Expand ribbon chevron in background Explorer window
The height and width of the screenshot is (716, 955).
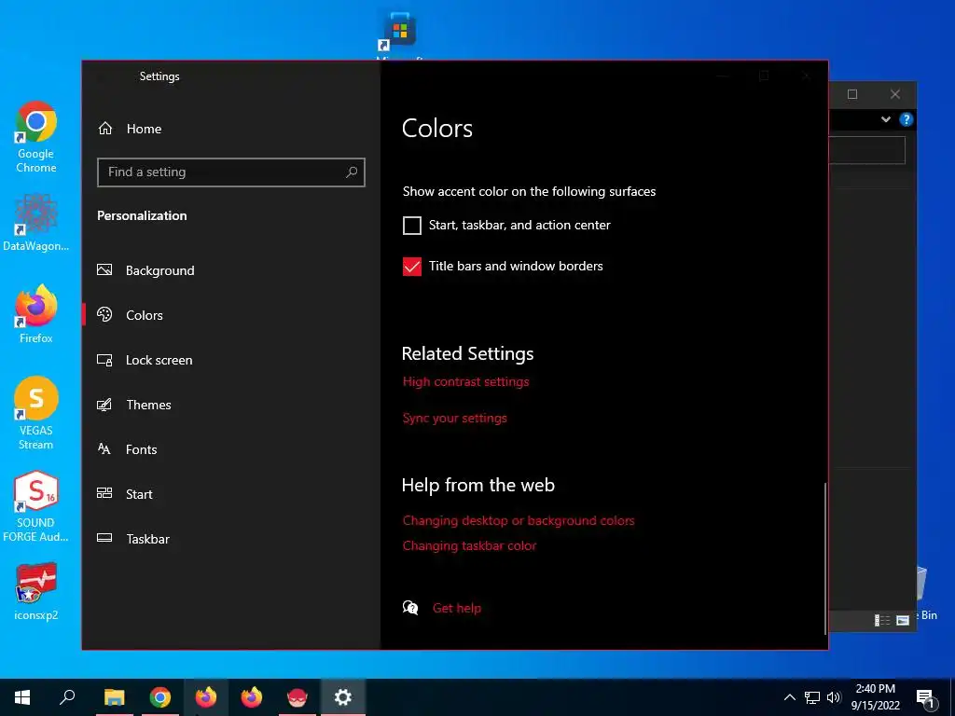(886, 119)
